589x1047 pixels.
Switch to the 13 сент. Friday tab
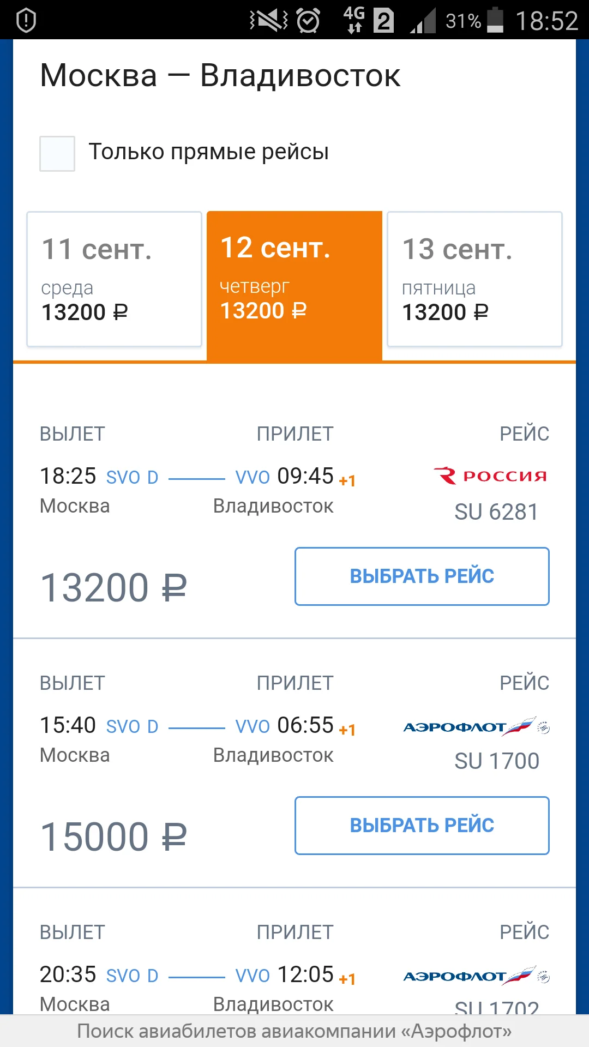(474, 279)
